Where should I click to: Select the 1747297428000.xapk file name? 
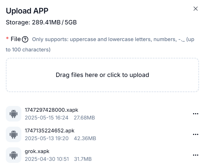tap(52, 110)
